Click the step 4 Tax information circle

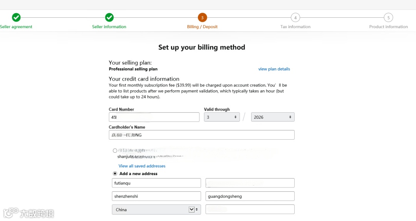(x=295, y=17)
